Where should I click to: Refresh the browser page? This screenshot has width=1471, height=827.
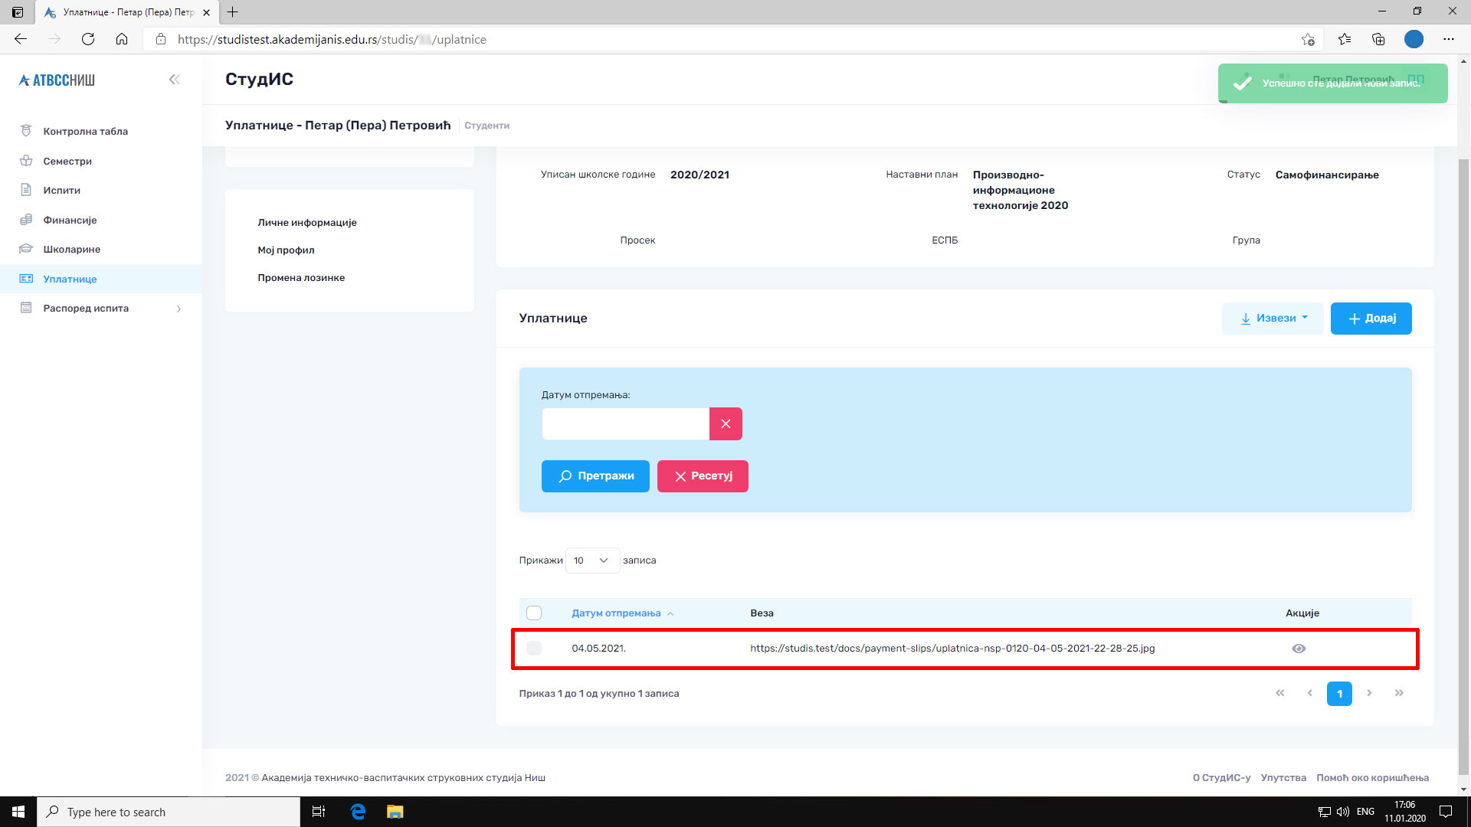click(88, 39)
